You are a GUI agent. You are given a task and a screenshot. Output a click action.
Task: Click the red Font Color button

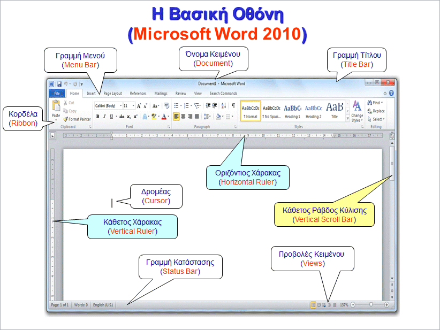click(x=164, y=117)
